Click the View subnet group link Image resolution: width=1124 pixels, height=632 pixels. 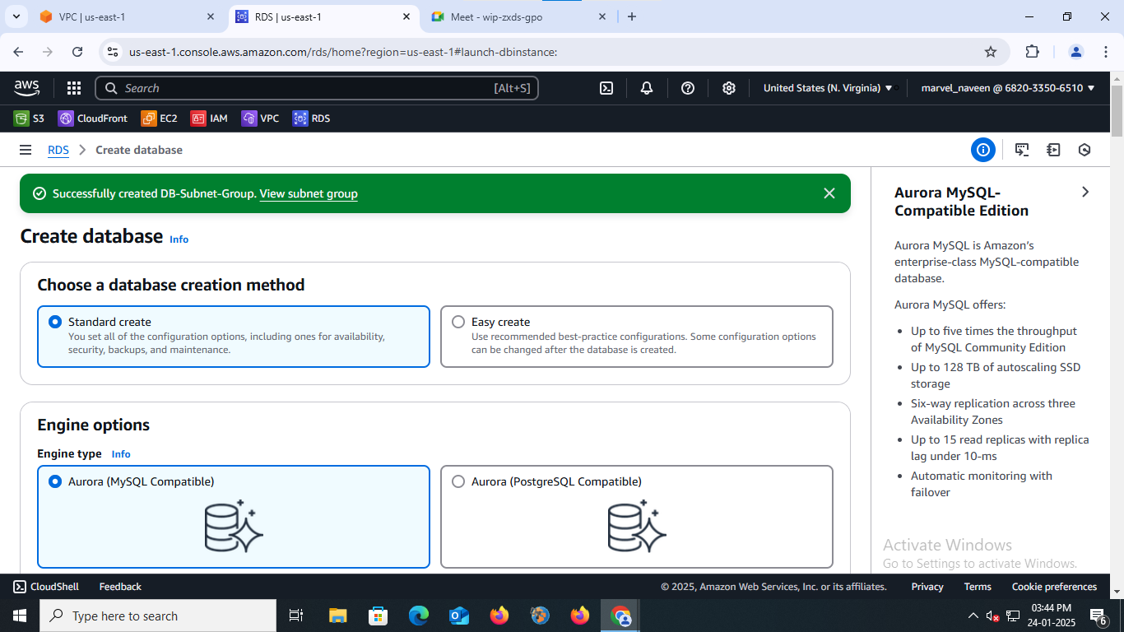[309, 194]
